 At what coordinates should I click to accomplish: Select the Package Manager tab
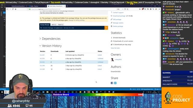[45, 25]
